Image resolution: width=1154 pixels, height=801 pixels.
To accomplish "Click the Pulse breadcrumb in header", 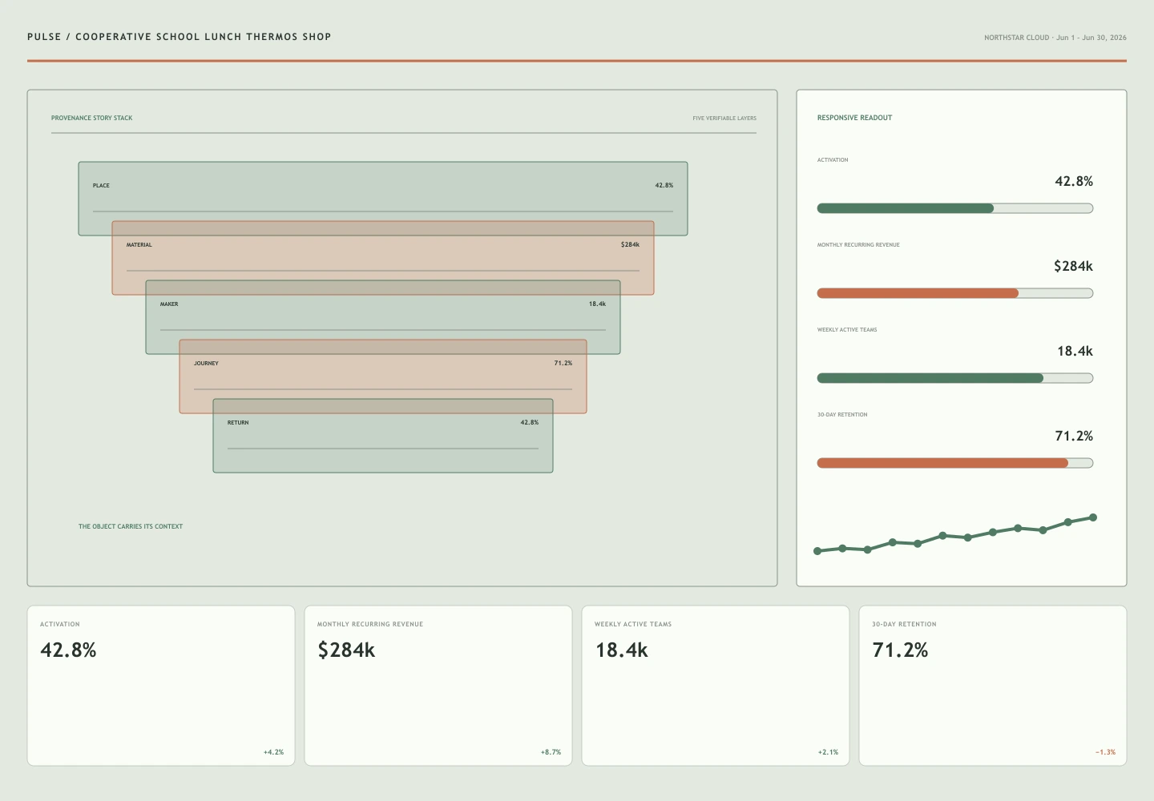I will [44, 37].
